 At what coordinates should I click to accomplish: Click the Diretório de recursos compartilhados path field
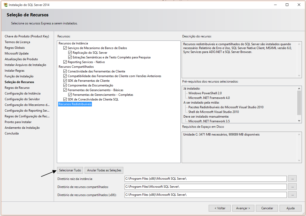click(x=206, y=187)
